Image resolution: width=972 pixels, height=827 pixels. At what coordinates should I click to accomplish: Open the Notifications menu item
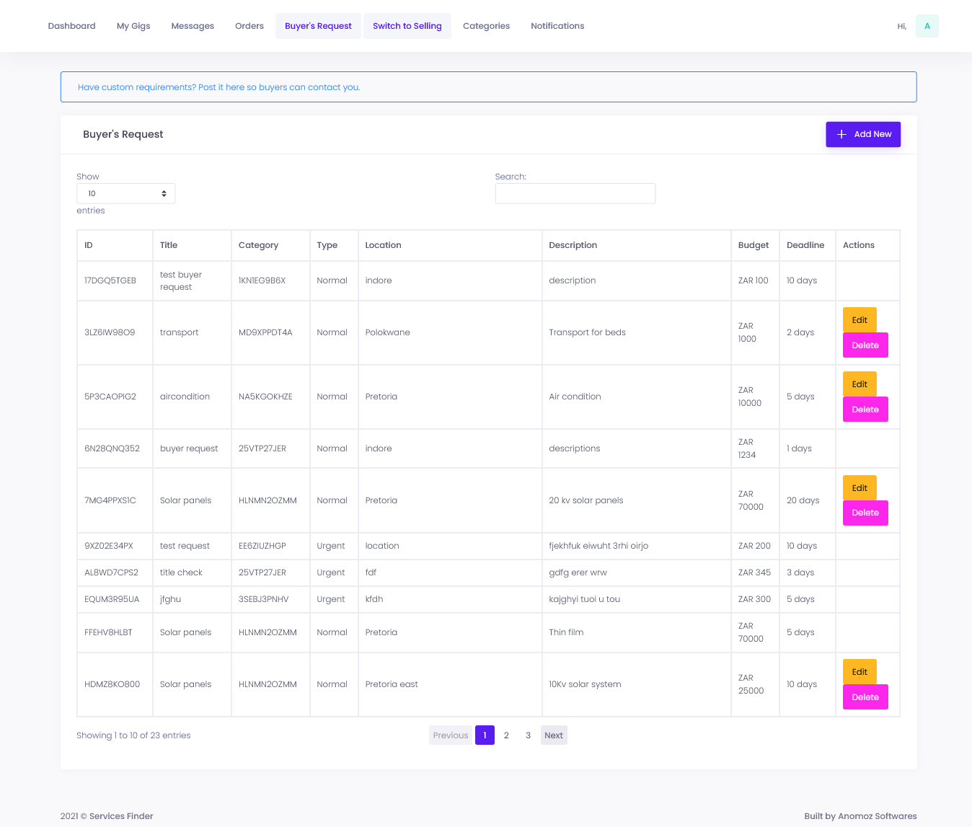point(557,25)
